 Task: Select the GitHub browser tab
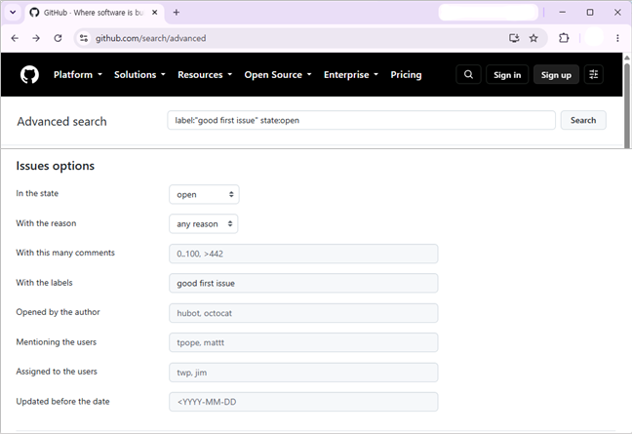tap(95, 13)
